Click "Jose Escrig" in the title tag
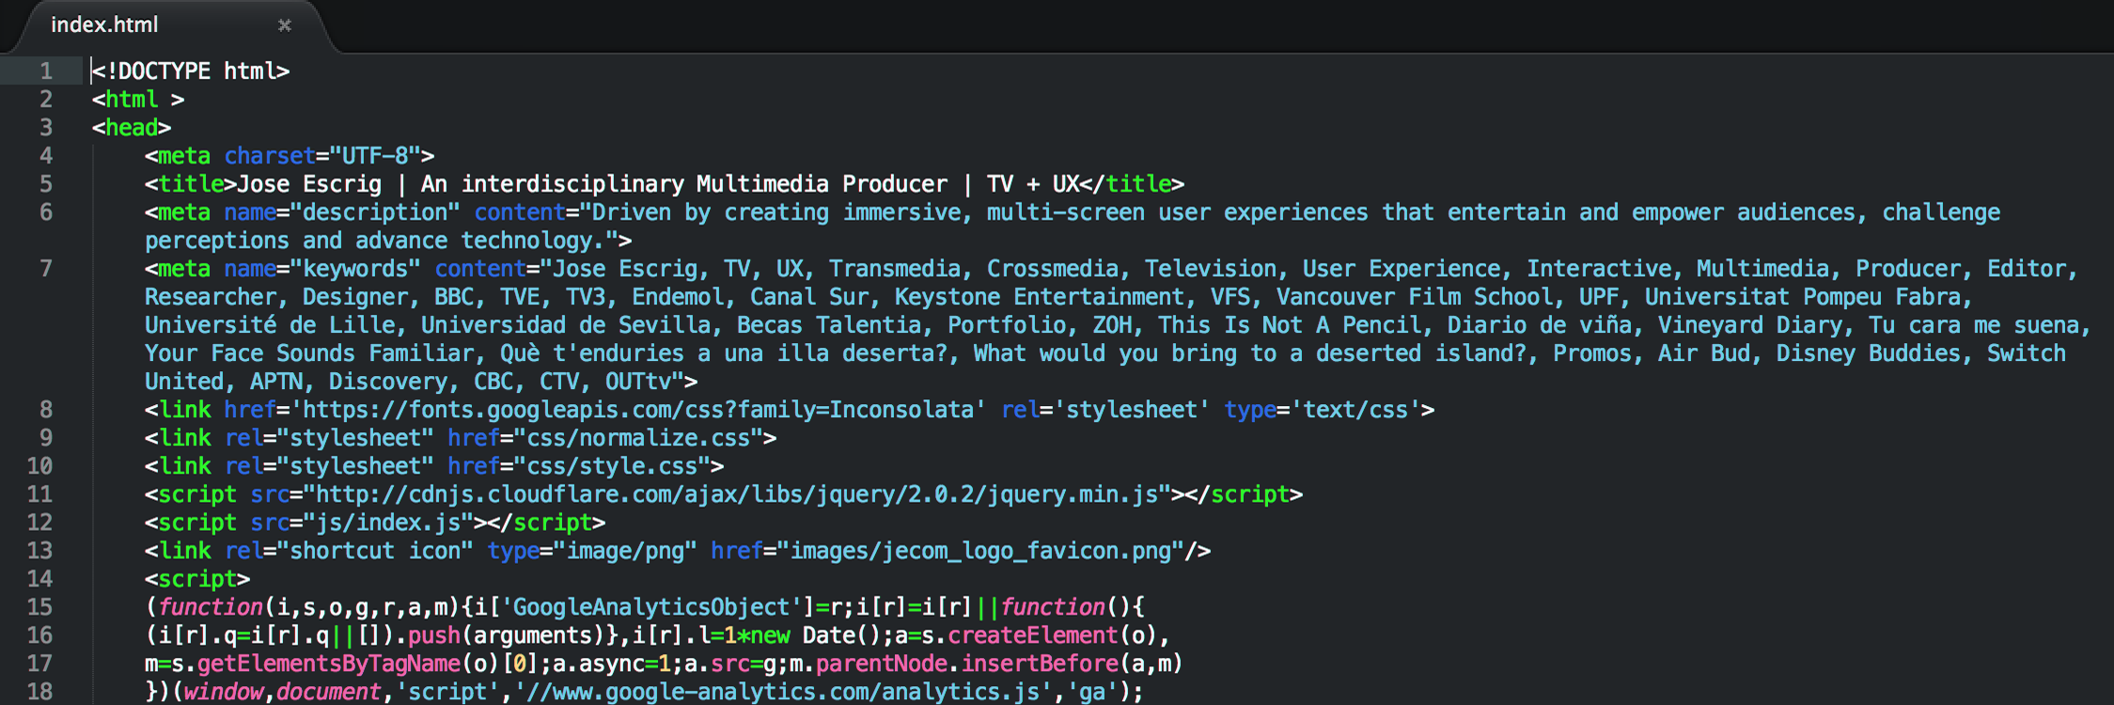The height and width of the screenshot is (705, 2114). click(x=309, y=183)
